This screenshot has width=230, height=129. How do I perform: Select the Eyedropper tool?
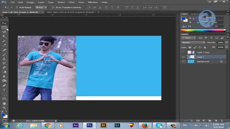coord(4,46)
